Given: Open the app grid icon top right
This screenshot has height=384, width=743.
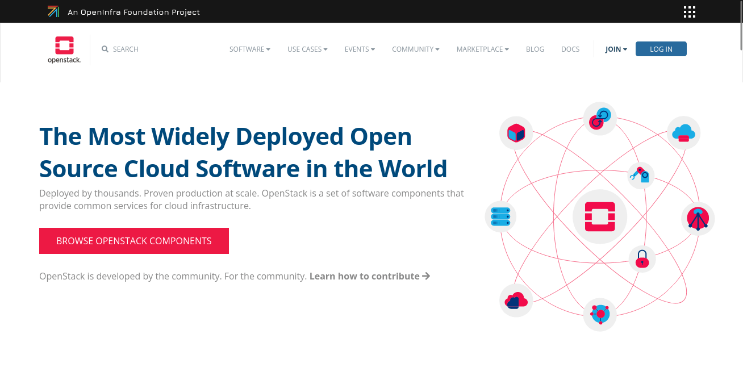Looking at the screenshot, I should coord(689,11).
